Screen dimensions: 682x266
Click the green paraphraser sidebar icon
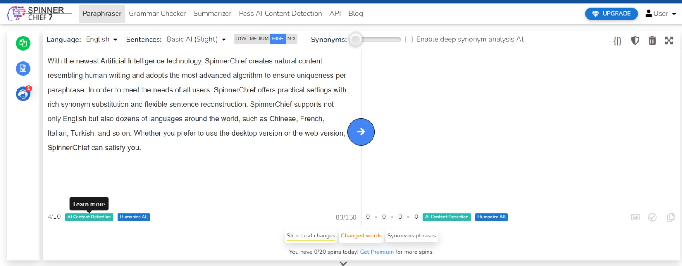tap(23, 43)
